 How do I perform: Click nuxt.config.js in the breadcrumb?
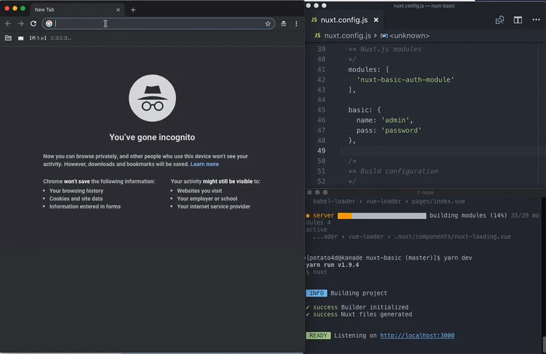(347, 35)
